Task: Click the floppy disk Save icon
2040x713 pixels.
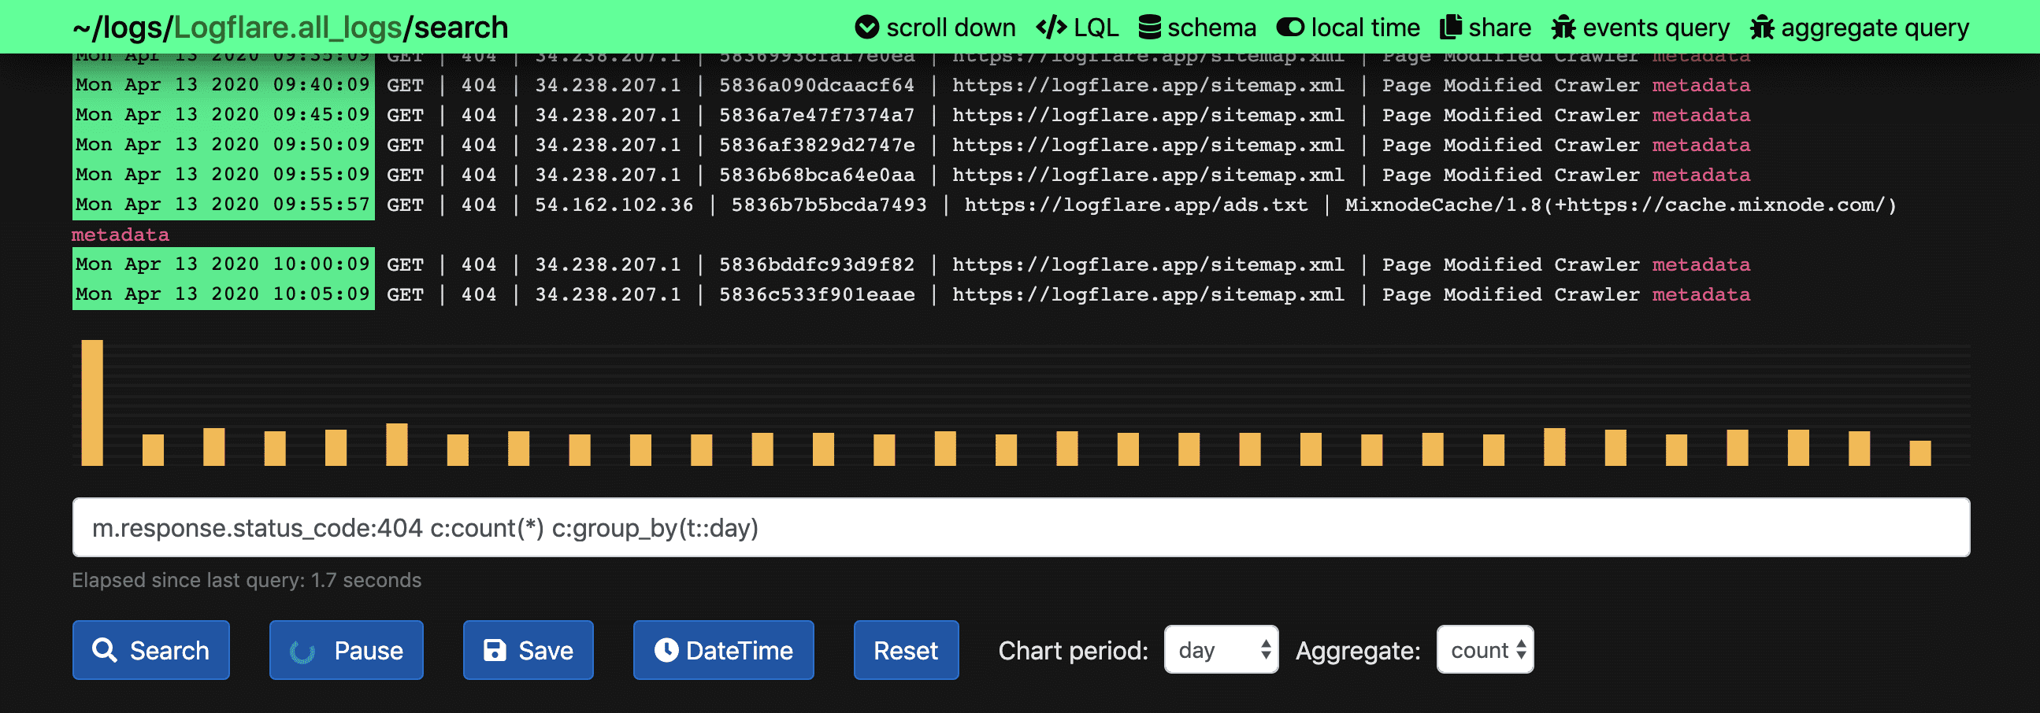Action: coord(495,651)
